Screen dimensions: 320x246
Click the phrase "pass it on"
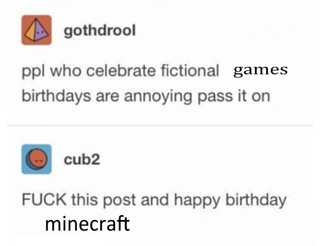coord(234,96)
